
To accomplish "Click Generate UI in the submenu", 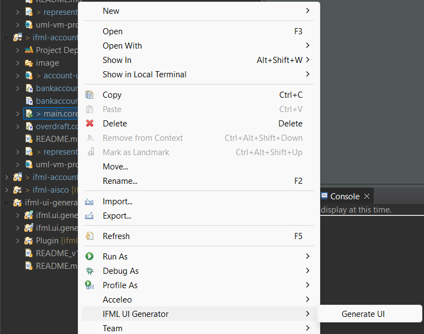I will 370,314.
